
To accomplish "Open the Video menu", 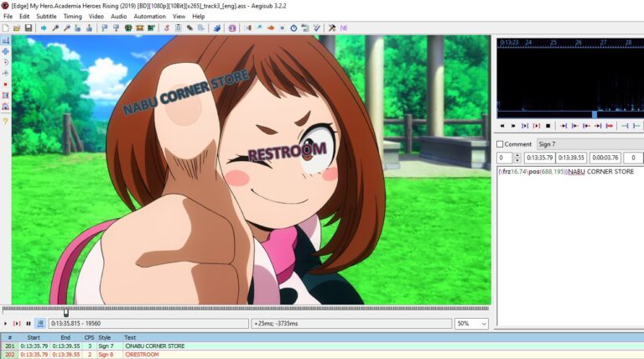I will point(96,17).
